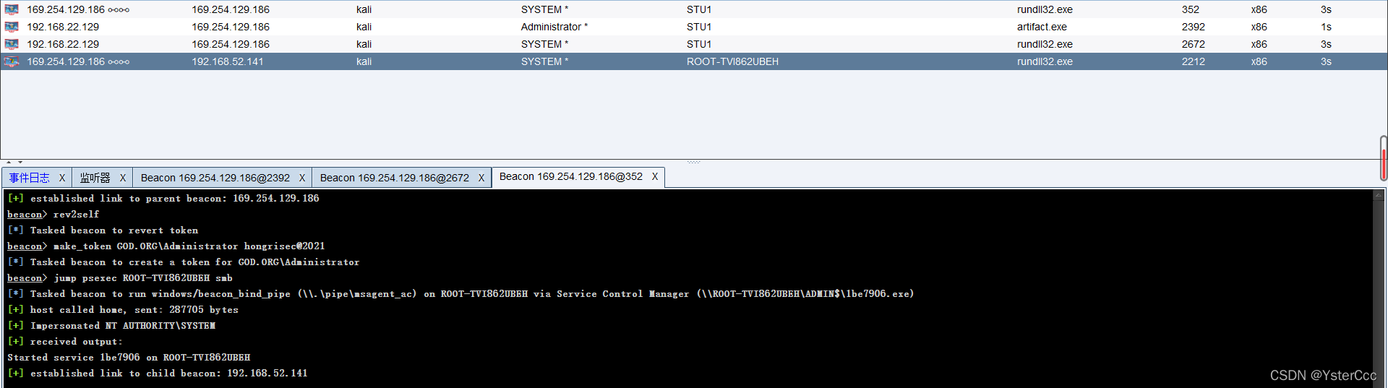Click the beacon icon for PID 2672 row

click(x=12, y=44)
